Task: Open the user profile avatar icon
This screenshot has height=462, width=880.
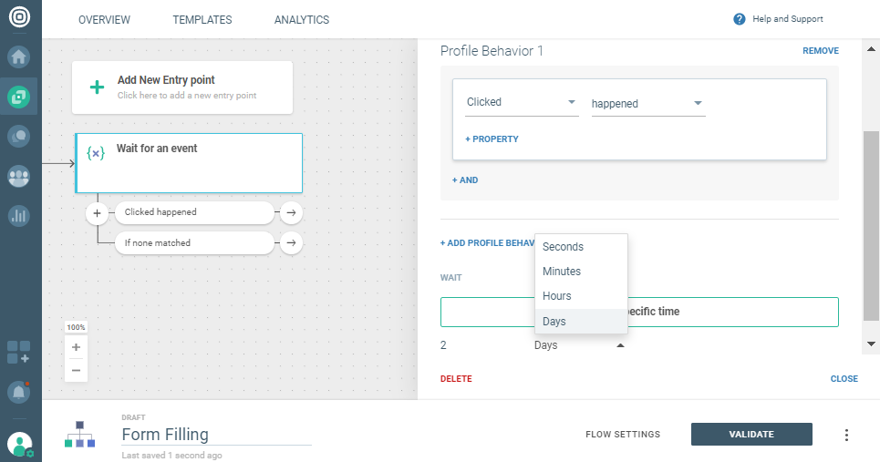Action: pos(19,444)
